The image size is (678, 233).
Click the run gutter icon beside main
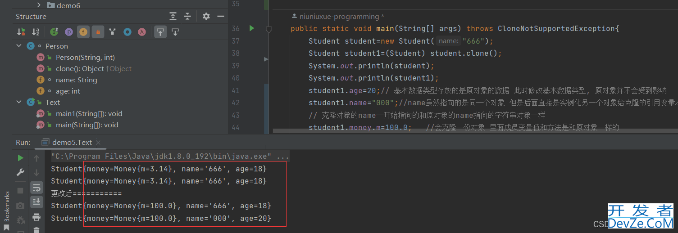251,28
